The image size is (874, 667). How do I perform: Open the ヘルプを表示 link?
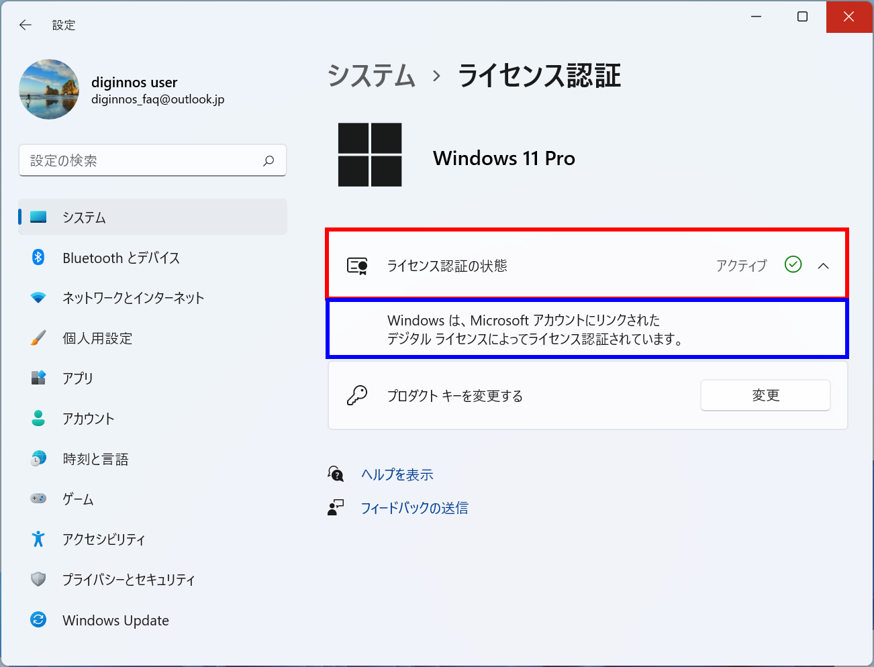397,474
